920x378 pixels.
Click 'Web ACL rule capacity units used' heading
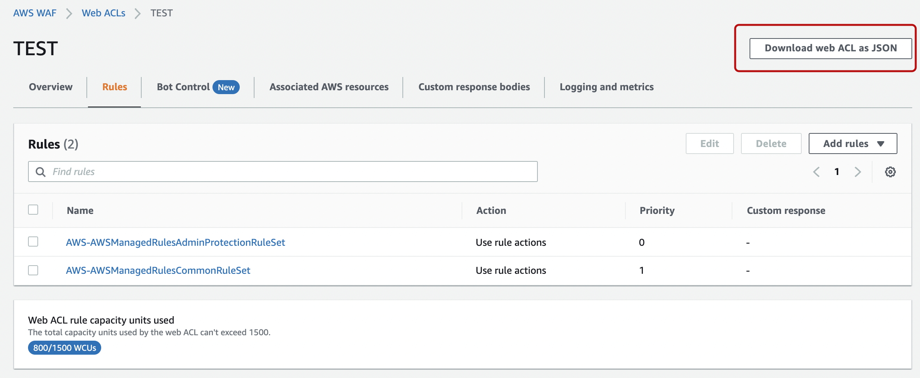pyautogui.click(x=101, y=320)
